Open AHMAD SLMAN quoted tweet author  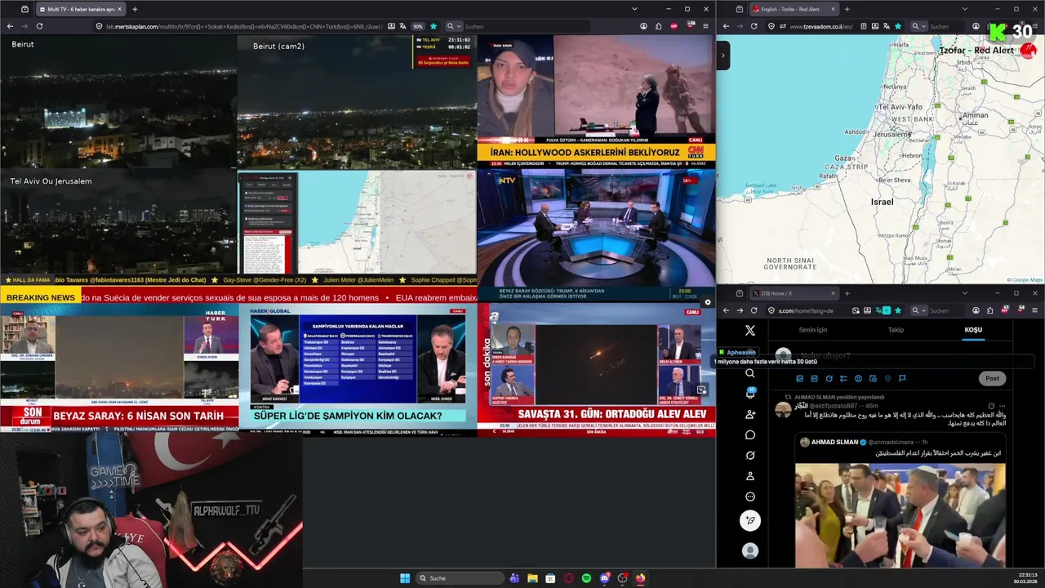(x=834, y=442)
